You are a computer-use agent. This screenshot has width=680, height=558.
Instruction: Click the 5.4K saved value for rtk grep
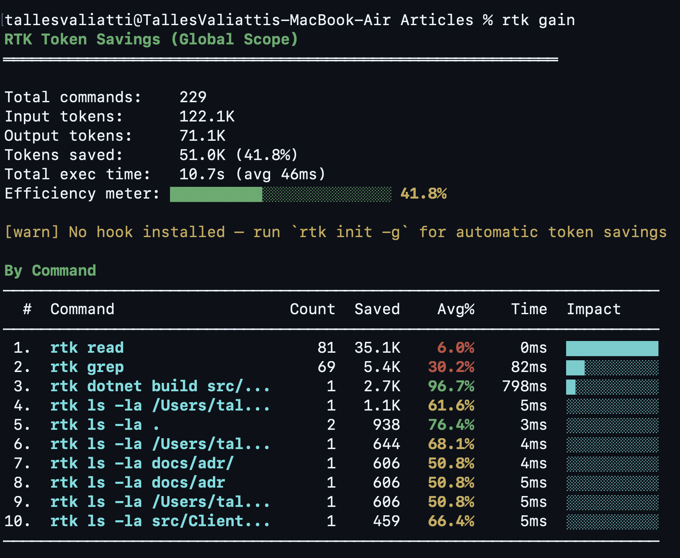point(382,367)
